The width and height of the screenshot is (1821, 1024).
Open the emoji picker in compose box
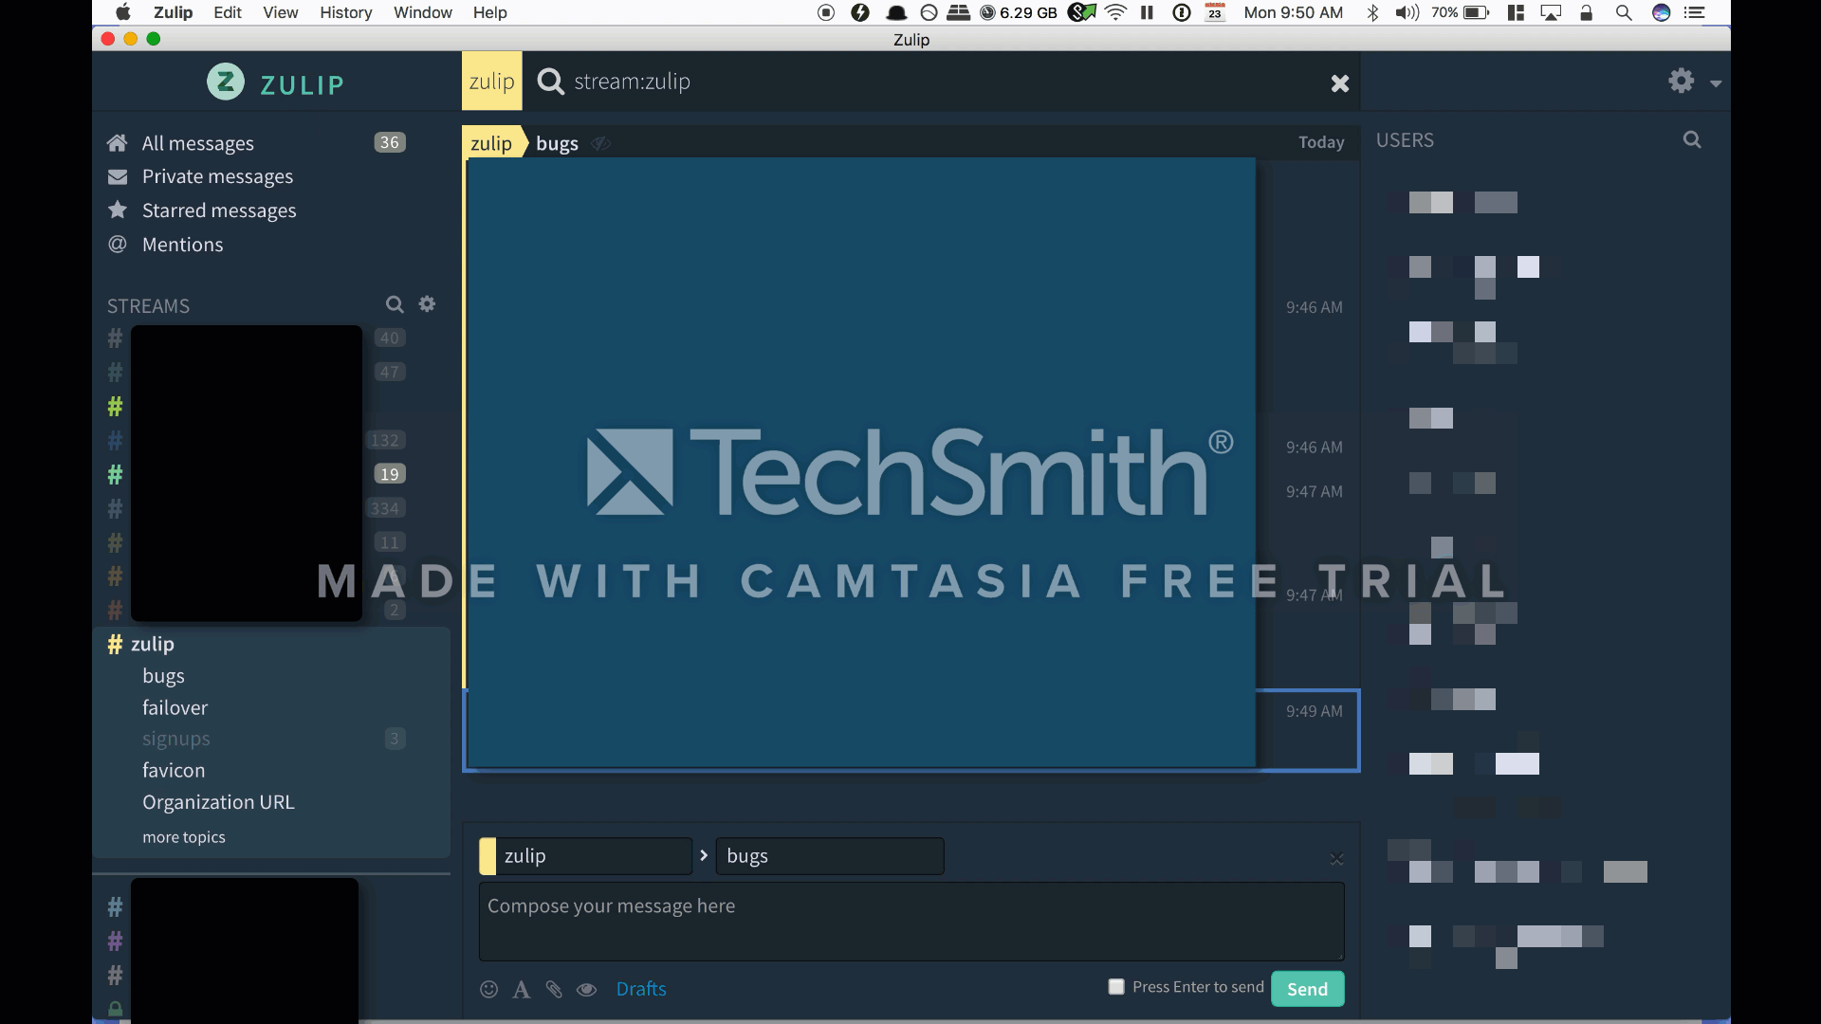click(488, 989)
